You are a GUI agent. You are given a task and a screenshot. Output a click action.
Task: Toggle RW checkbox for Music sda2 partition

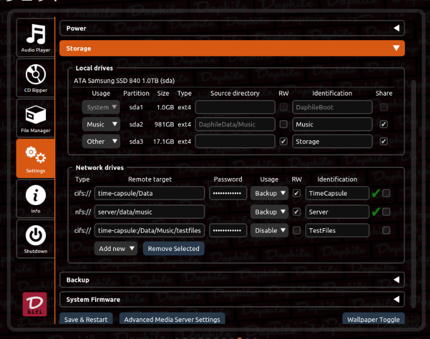tap(283, 125)
